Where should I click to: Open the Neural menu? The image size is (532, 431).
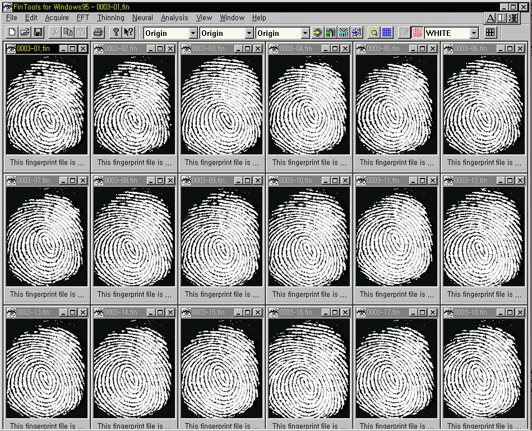point(142,18)
